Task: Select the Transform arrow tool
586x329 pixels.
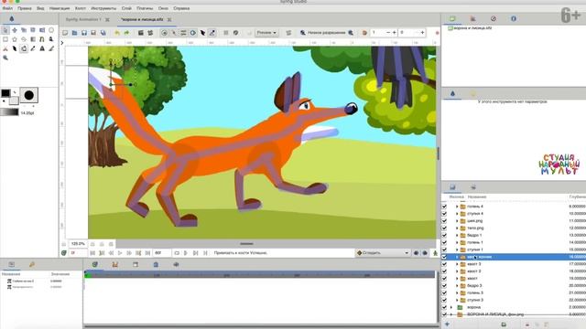Action: (5, 30)
